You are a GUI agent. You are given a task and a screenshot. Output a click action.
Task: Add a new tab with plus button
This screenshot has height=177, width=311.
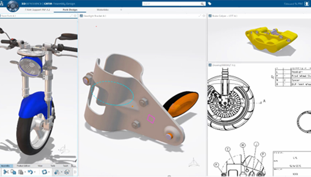[121, 10]
